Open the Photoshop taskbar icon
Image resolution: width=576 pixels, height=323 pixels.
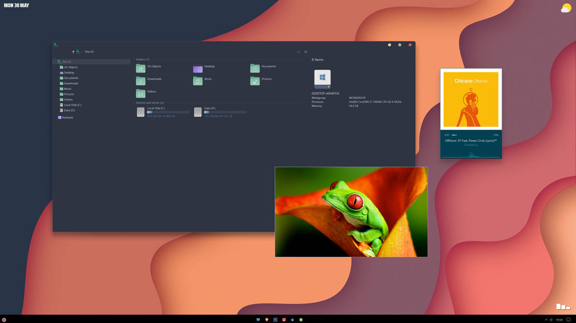[275, 320]
